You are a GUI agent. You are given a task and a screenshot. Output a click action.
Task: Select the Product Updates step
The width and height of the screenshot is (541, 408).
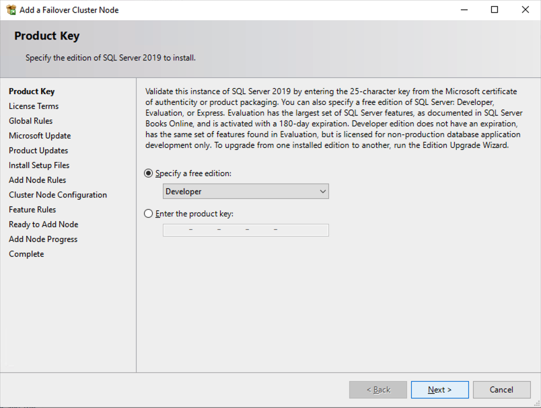click(38, 151)
